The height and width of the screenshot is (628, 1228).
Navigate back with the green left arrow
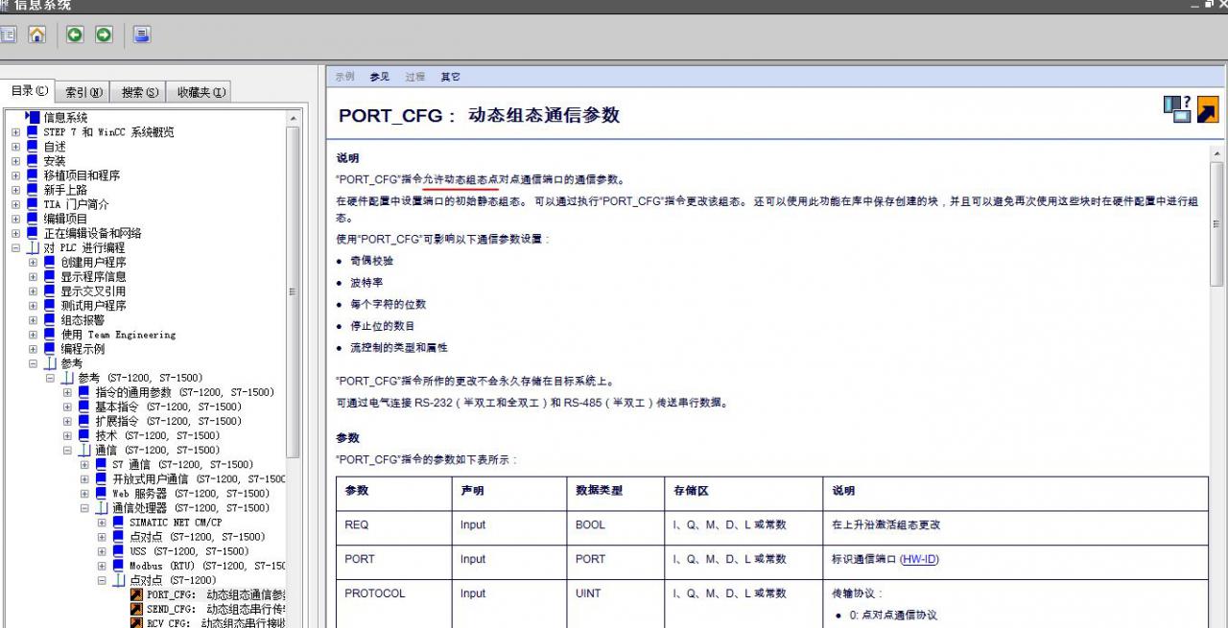coord(75,35)
